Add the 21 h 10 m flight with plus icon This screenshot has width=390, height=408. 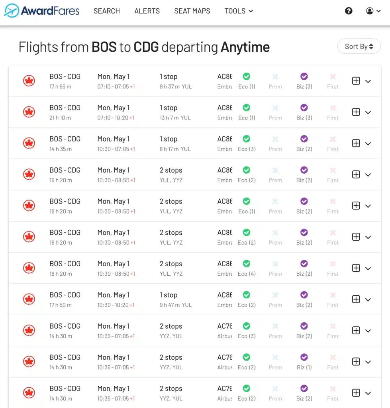356,112
